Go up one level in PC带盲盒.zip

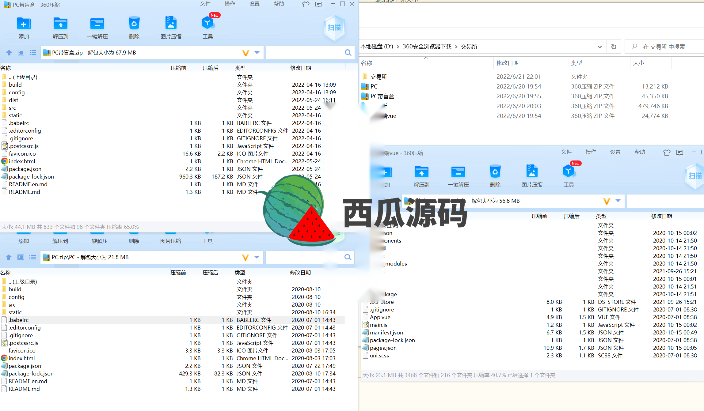pyautogui.click(x=9, y=53)
